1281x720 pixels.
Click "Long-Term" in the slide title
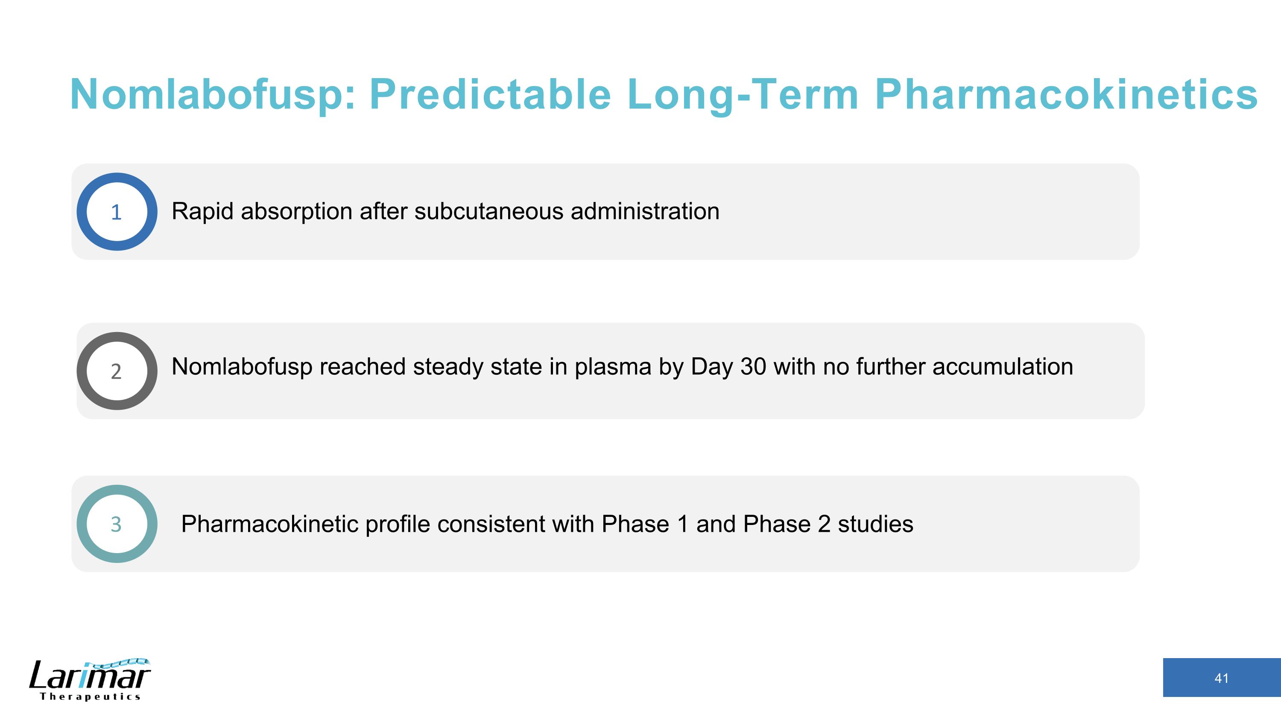(743, 94)
